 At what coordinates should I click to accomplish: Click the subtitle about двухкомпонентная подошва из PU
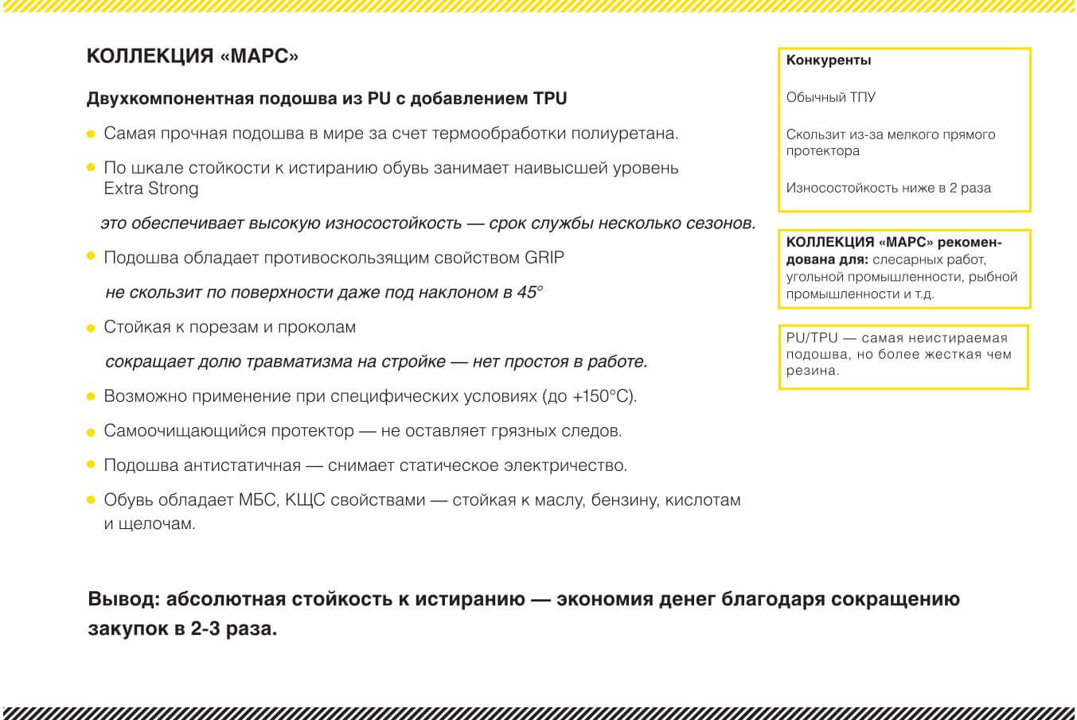(326, 99)
